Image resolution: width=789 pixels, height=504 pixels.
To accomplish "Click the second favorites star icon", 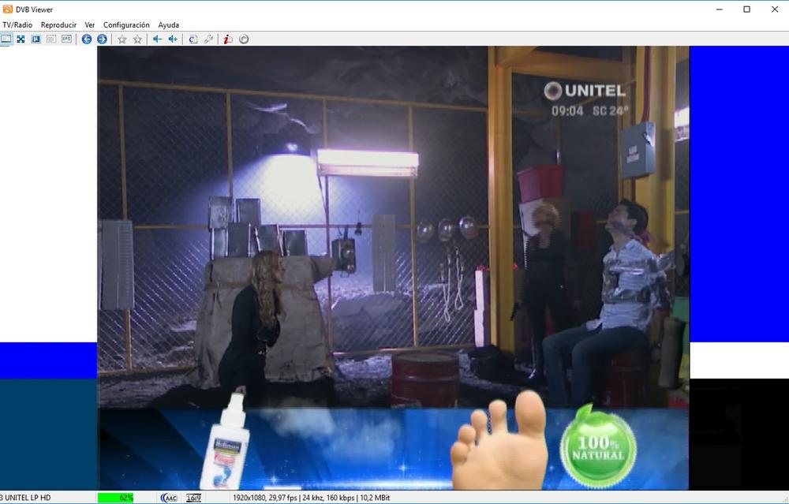I will click(137, 39).
